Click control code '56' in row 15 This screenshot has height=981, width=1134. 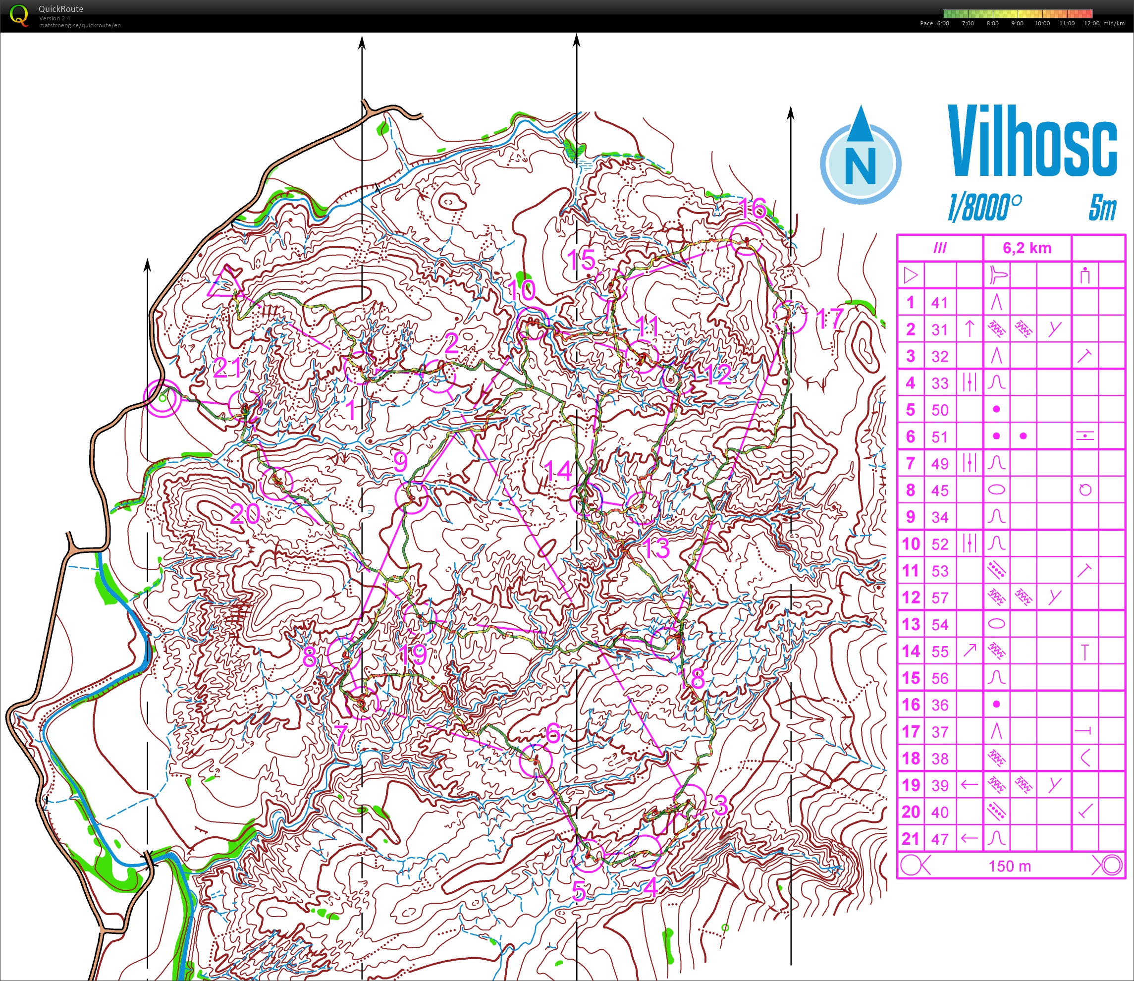[940, 678]
